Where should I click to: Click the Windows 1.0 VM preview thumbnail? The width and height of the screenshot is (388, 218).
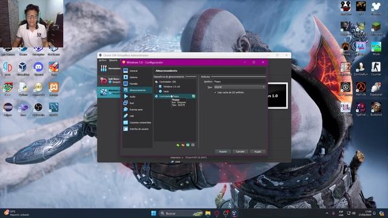[278, 96]
